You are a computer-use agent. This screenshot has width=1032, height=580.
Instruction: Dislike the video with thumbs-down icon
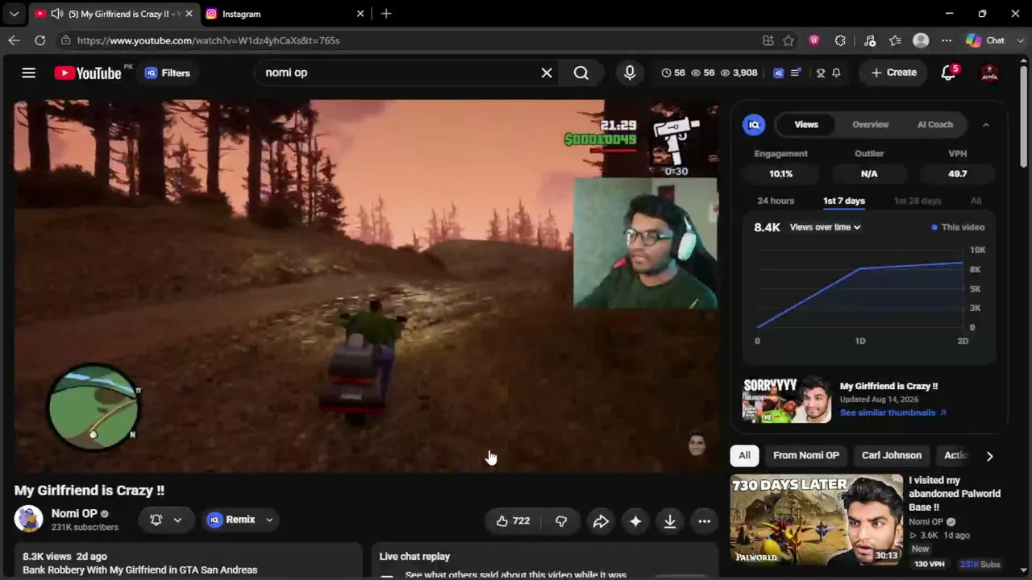(561, 521)
